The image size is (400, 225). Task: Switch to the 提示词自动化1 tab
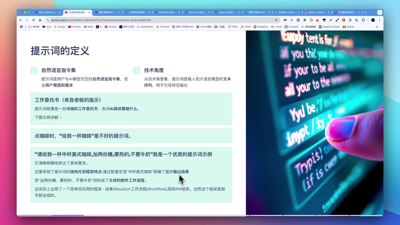coord(105,12)
